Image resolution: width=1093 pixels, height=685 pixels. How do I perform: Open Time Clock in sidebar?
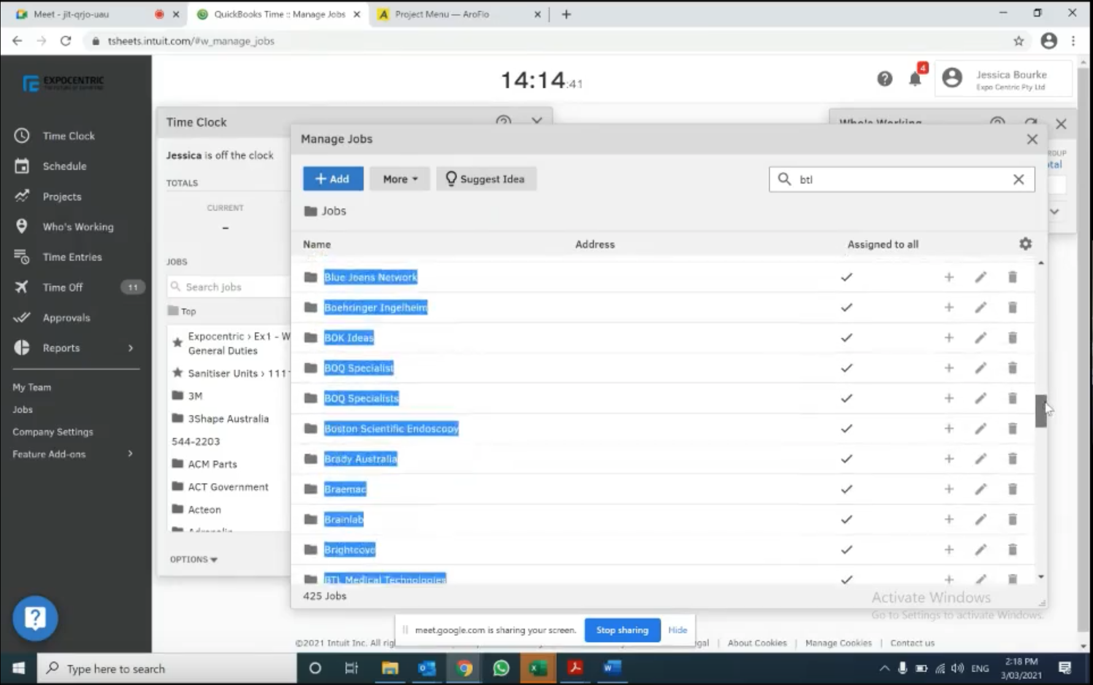pos(69,136)
